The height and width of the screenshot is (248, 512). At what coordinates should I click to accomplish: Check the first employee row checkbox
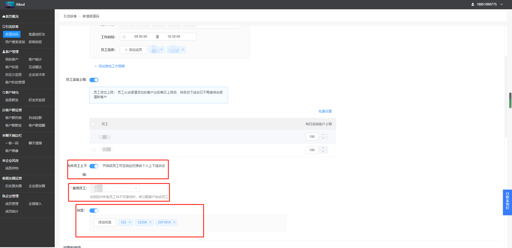(94, 137)
